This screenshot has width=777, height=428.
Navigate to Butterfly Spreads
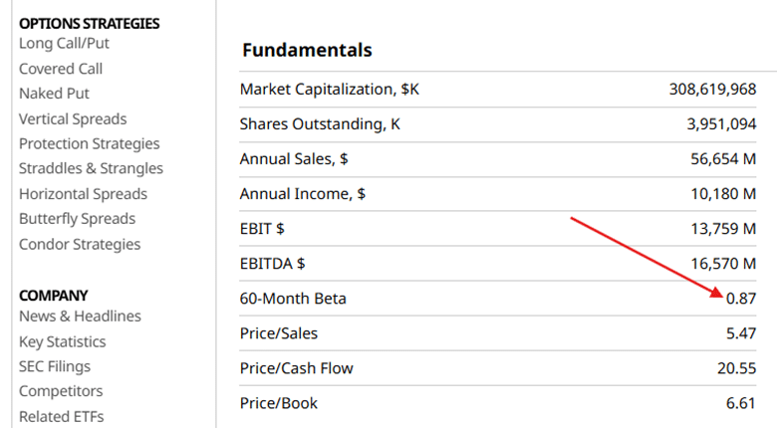tap(77, 219)
